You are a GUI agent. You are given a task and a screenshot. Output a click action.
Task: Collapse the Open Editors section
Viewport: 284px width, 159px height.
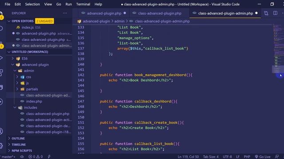click(x=9, y=21)
